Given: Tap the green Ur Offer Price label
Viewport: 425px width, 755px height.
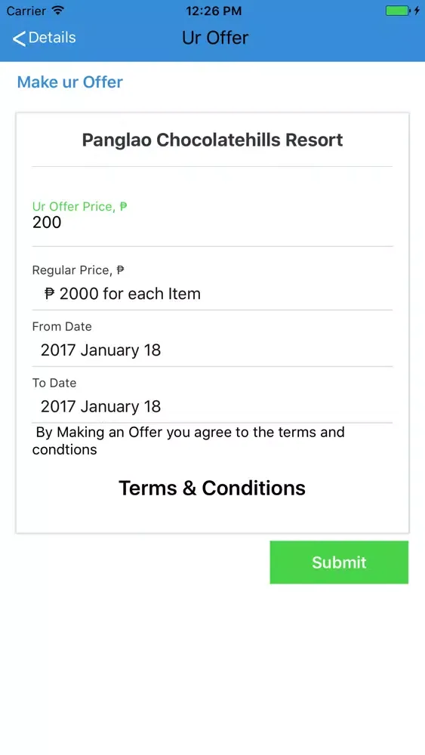Looking at the screenshot, I should [79, 207].
